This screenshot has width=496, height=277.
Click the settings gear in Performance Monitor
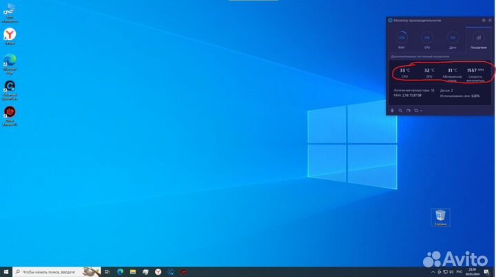pos(484,20)
